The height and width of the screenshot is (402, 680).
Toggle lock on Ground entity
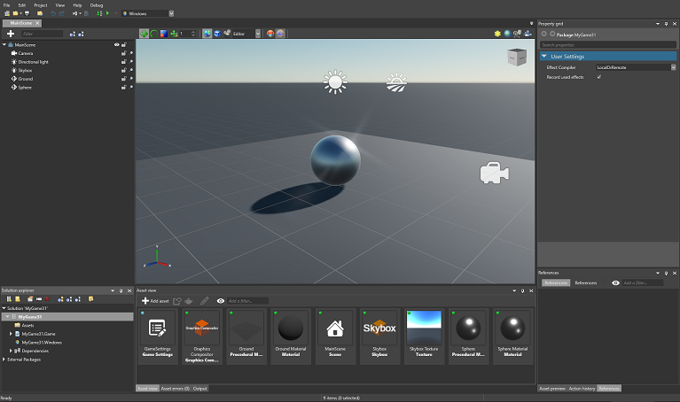(x=123, y=79)
